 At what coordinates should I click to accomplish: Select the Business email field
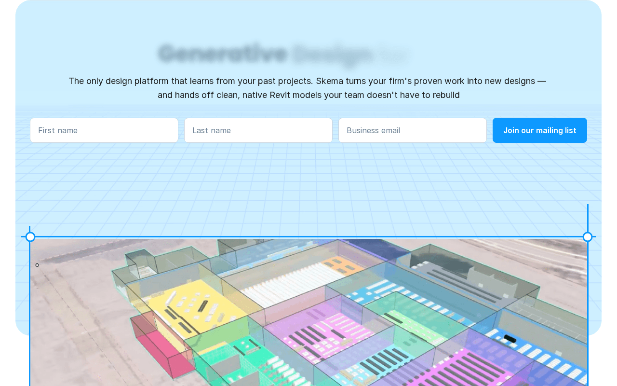pos(413,130)
